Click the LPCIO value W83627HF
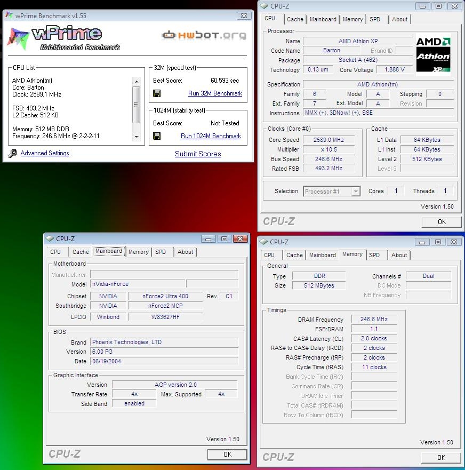 [165, 317]
